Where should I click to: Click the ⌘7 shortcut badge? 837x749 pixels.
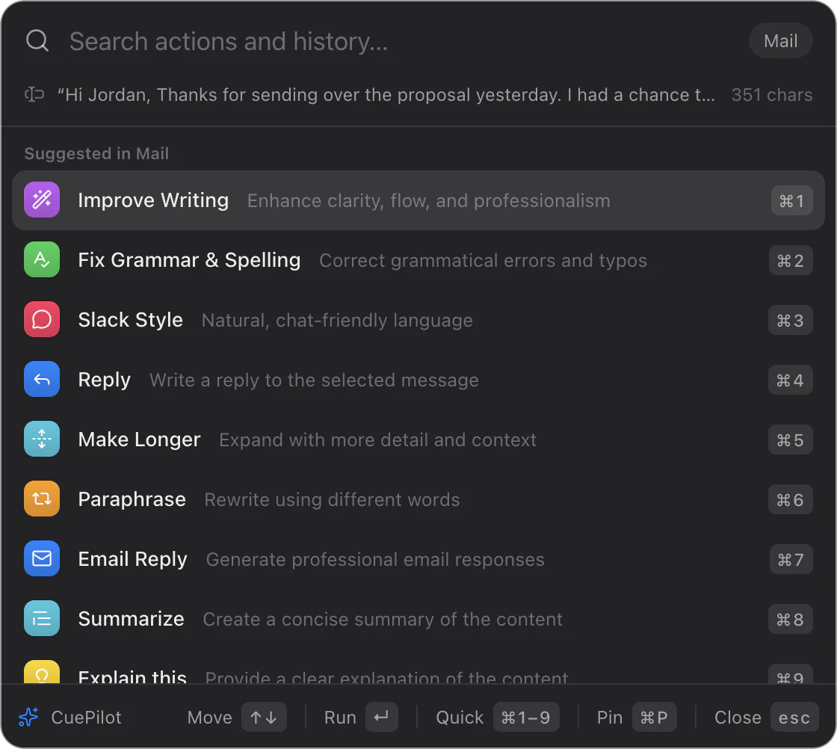tap(791, 559)
